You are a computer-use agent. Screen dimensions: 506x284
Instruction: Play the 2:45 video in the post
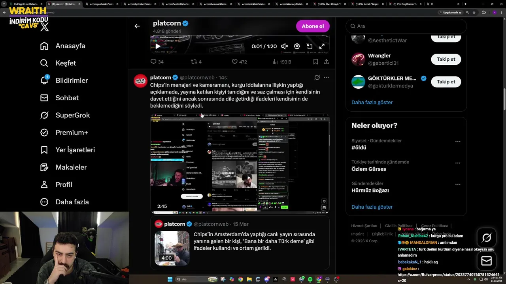(x=240, y=163)
